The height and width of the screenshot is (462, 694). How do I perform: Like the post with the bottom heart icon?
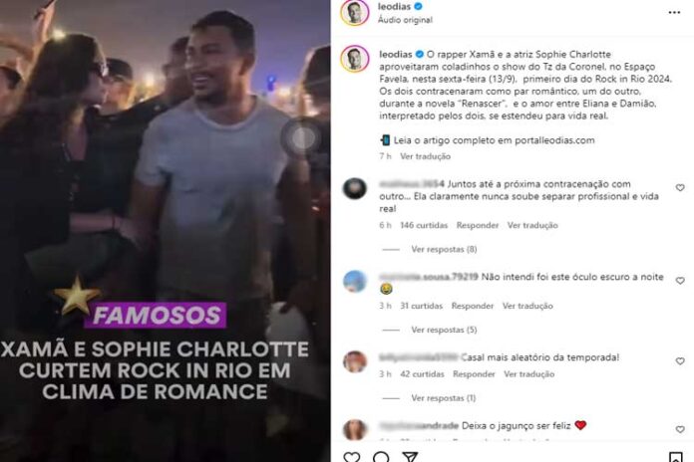(352, 457)
